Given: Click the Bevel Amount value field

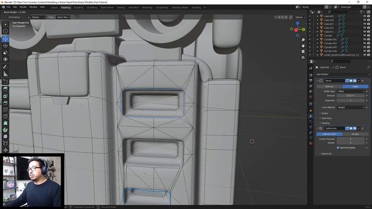Looking at the screenshot, I should (x=350, y=96).
